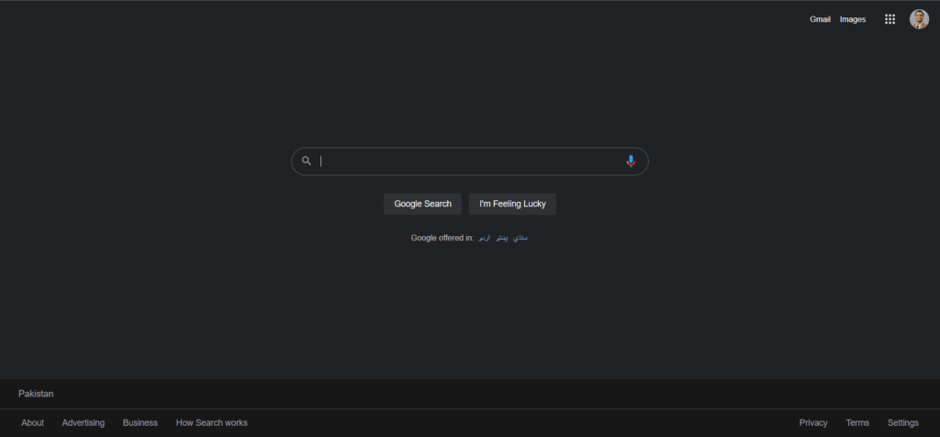
Task: Open the Google account profile picture
Action: click(919, 19)
